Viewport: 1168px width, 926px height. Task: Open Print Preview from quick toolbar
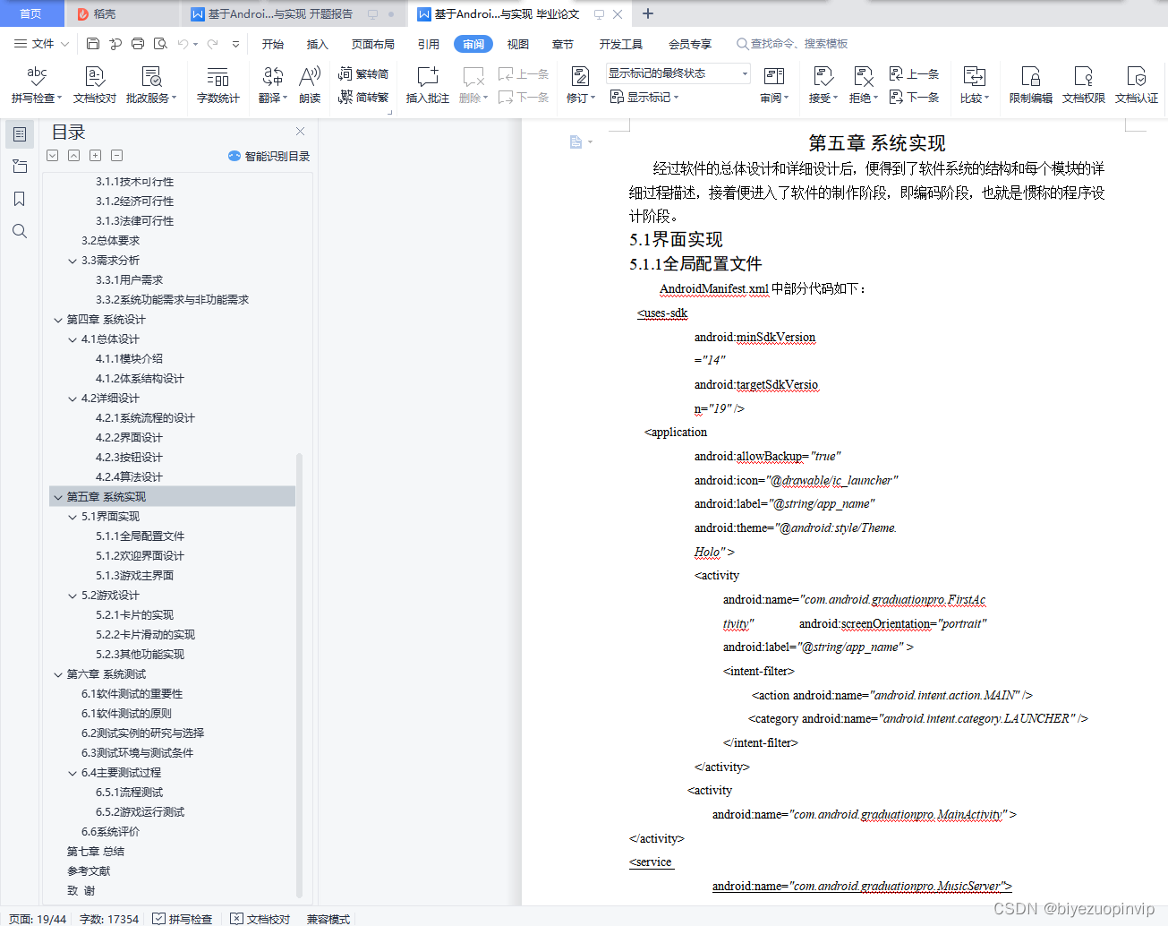(x=160, y=43)
